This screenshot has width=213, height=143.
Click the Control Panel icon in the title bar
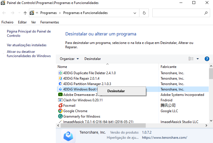[x=3, y=3]
